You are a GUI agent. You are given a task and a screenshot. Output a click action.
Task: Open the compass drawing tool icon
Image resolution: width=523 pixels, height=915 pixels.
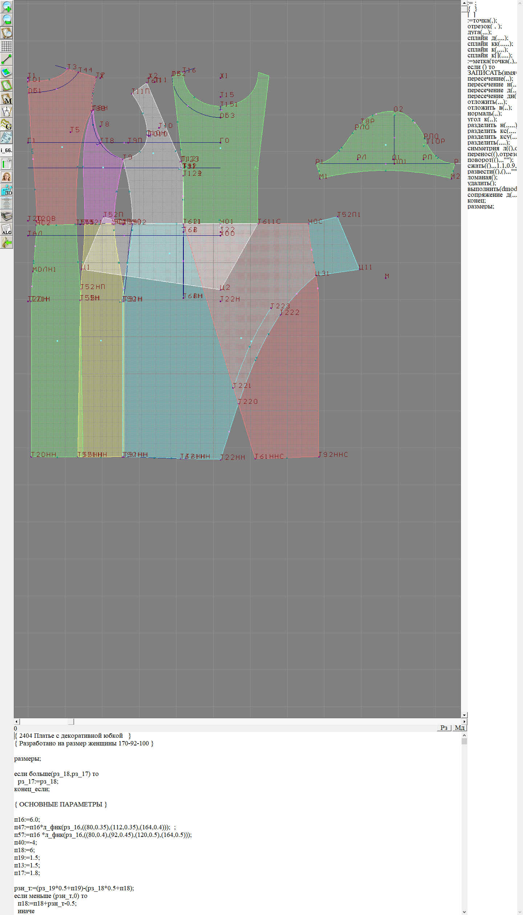(x=7, y=112)
